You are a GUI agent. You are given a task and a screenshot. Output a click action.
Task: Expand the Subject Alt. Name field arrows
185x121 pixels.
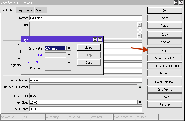click(x=140, y=87)
